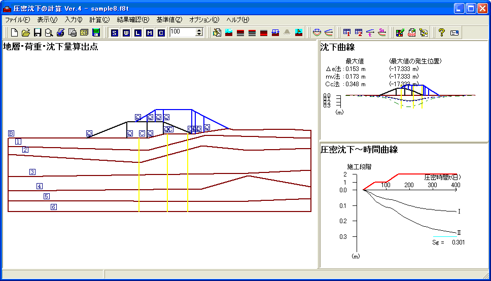Open the ヘルプ(H) menu
The width and height of the screenshot is (491, 281).
click(238, 20)
